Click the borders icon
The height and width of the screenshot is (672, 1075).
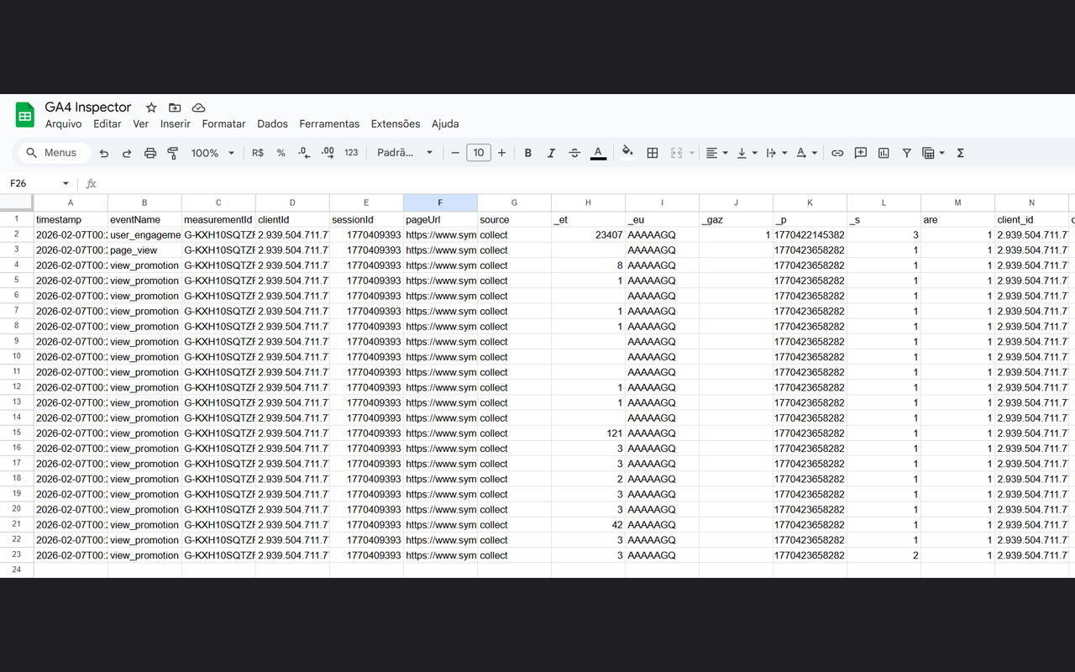coord(653,153)
